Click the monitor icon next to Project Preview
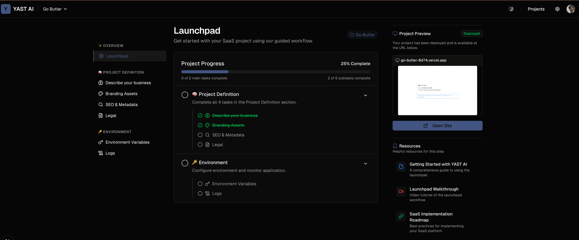579x240 pixels. coord(395,34)
